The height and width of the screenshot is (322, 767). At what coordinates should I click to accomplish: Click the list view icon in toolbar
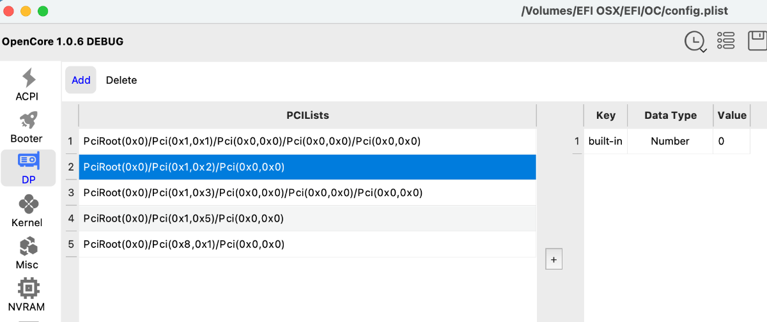pos(725,41)
